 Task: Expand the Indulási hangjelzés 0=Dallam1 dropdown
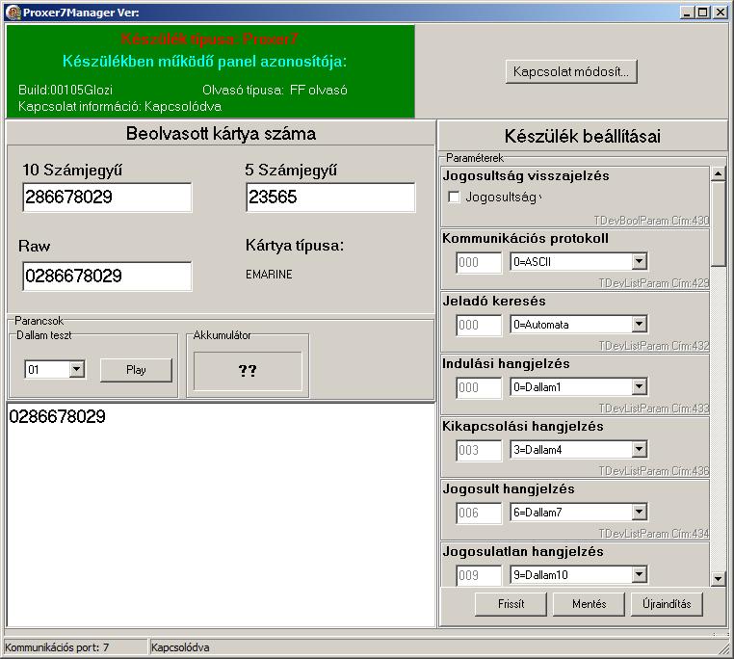pyautogui.click(x=639, y=387)
